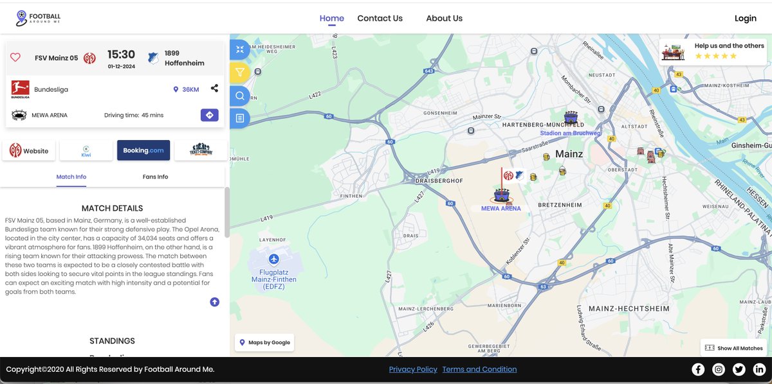
Task: Click the Driving time: 45 mins text
Action: [x=134, y=116]
